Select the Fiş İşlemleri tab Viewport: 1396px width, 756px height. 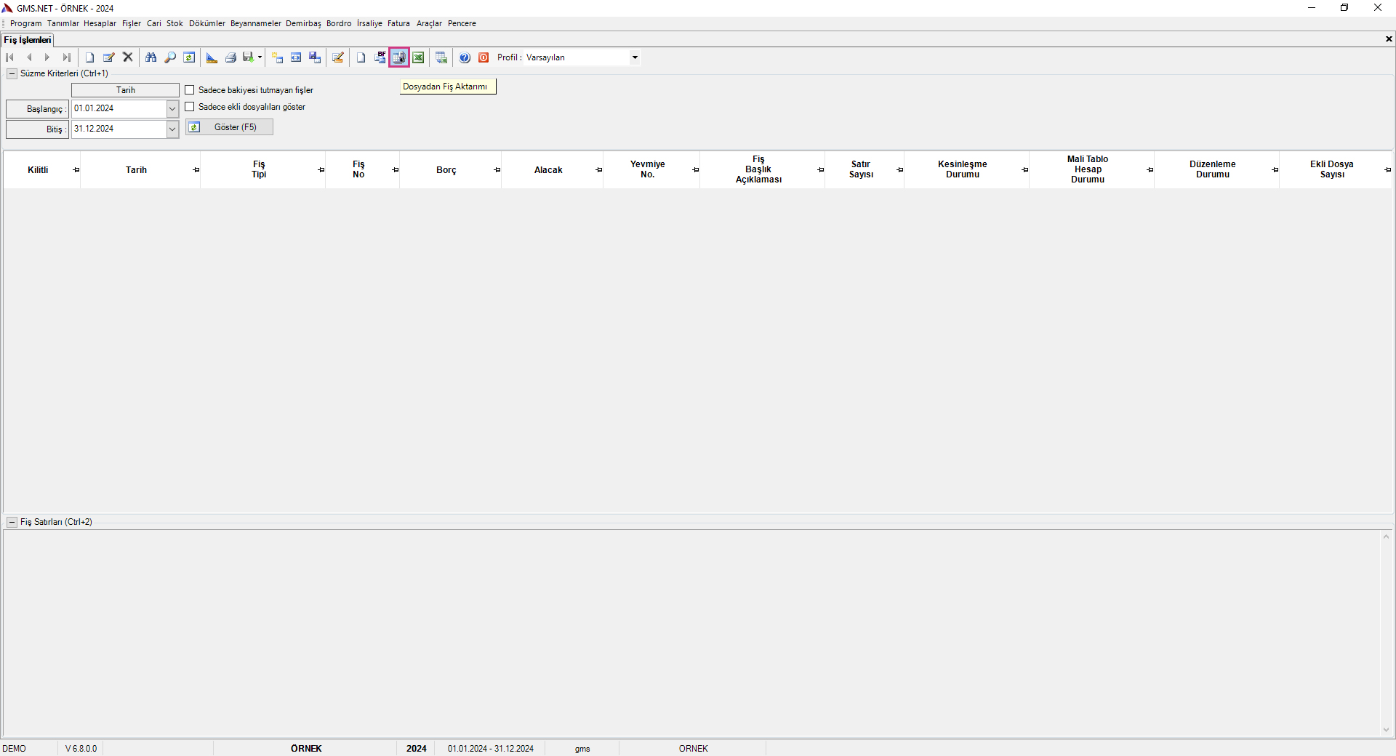pos(28,40)
